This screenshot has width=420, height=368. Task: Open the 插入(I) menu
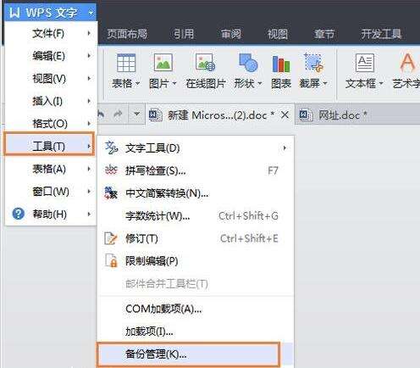tap(51, 101)
